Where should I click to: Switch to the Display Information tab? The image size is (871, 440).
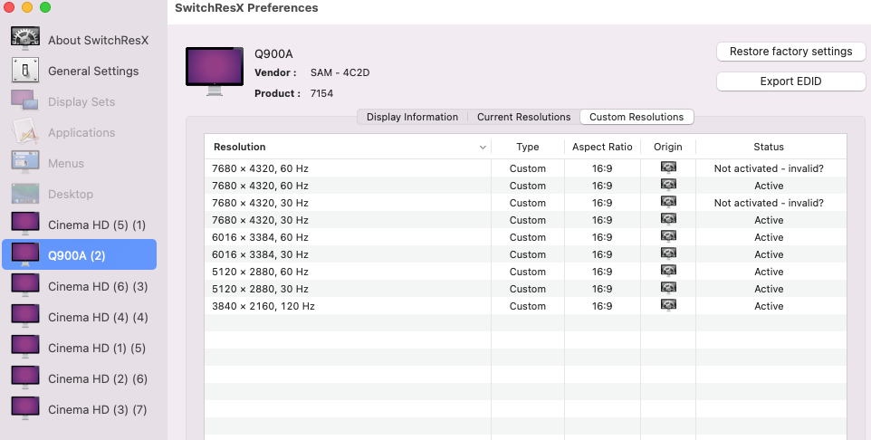412,117
